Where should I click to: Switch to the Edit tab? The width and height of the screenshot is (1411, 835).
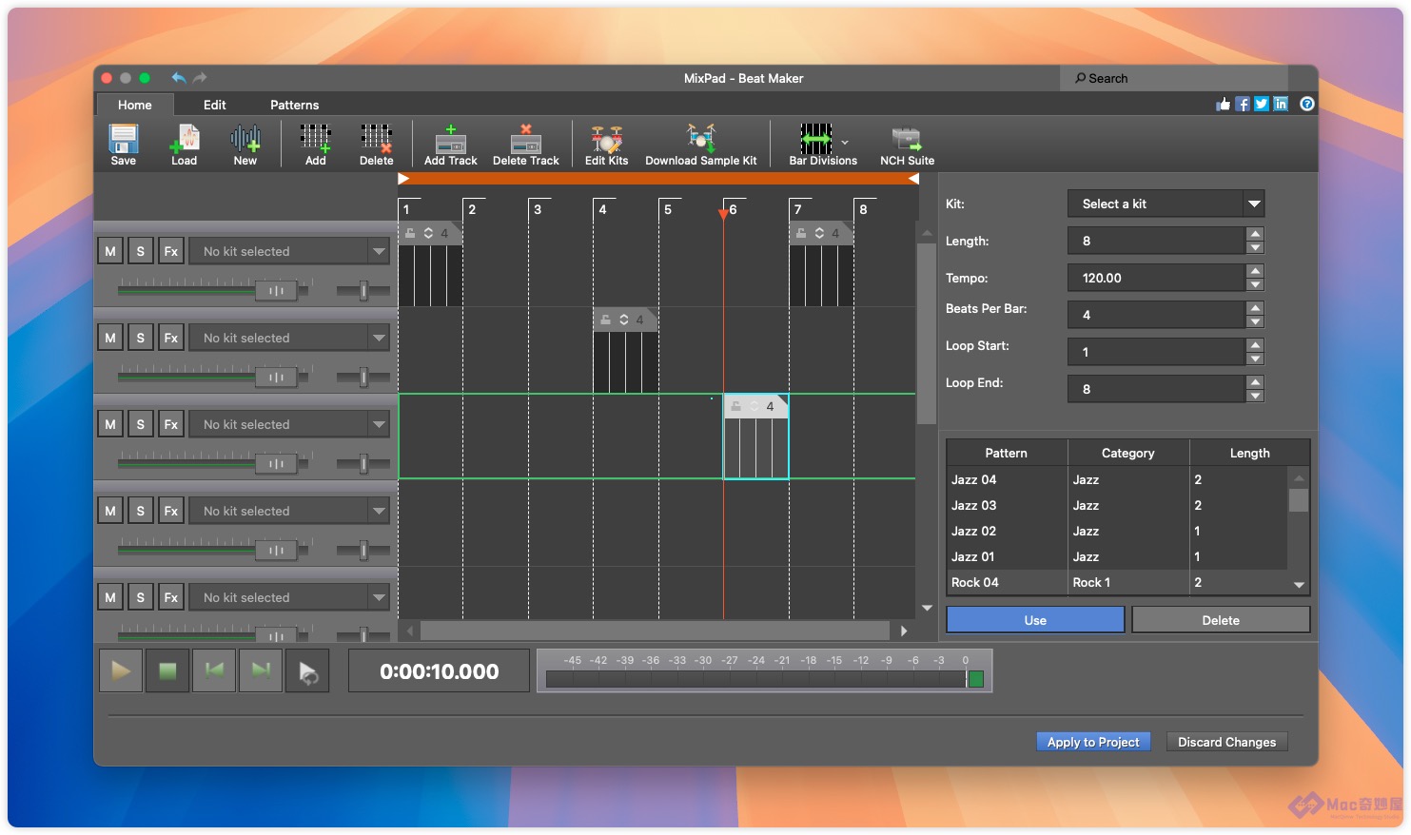tap(215, 105)
